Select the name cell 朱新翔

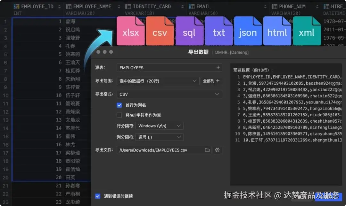(73, 79)
